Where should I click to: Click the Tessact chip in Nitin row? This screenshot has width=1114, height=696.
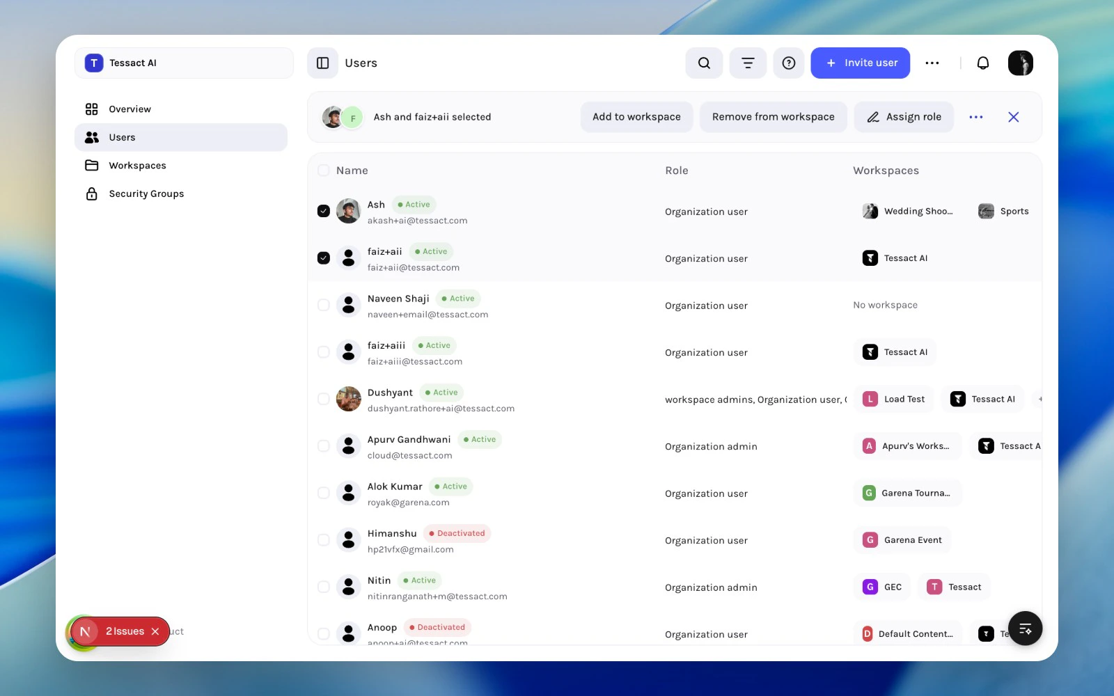pos(955,587)
